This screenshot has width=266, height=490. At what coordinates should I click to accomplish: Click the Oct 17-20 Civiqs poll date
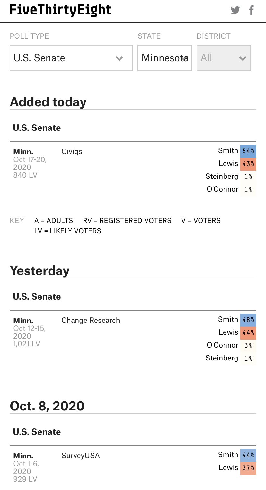click(30, 163)
